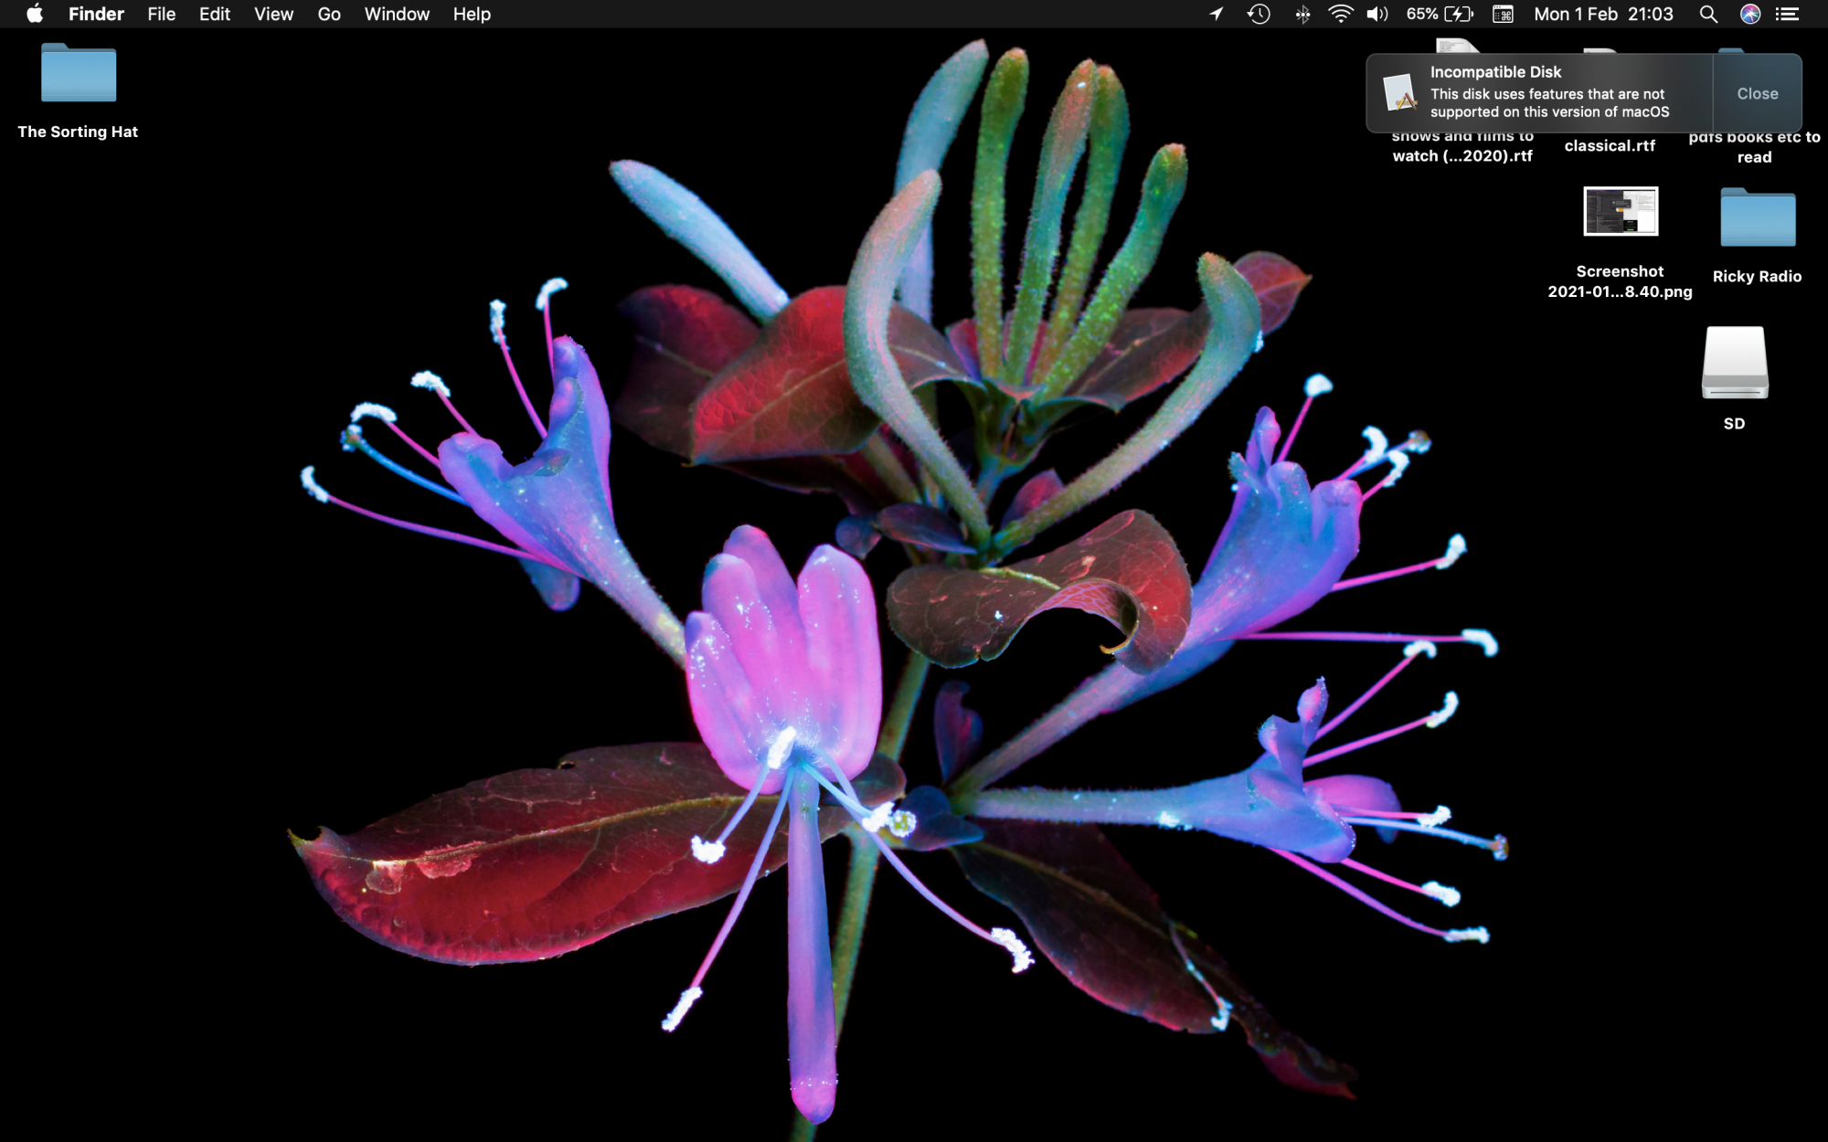1828x1142 pixels.
Task: Open the Window menu
Action: 397,14
